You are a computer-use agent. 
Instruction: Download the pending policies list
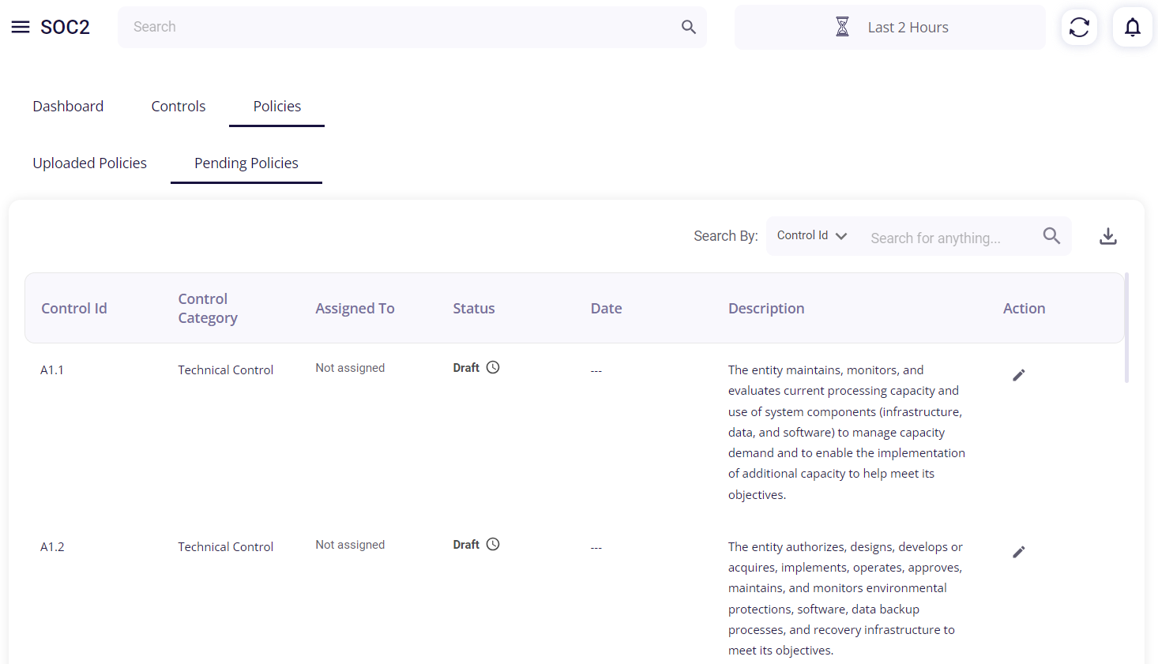click(x=1108, y=236)
